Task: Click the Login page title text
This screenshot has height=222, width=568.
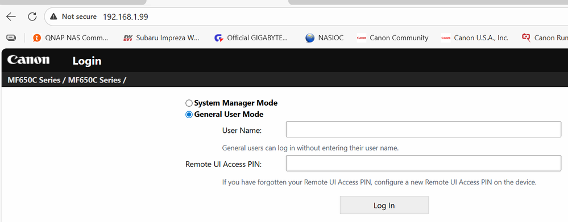Action: click(x=87, y=61)
